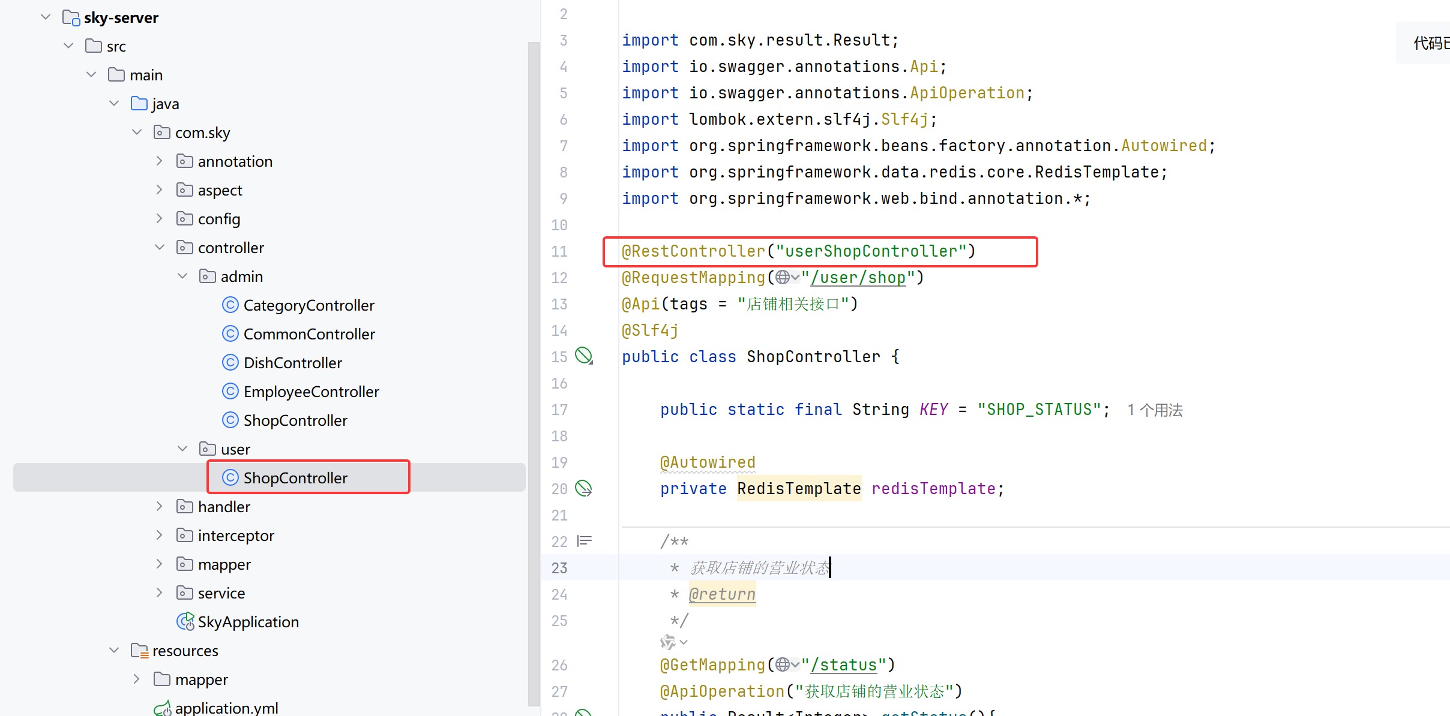
Task: Follow the /status mapping link
Action: point(843,665)
